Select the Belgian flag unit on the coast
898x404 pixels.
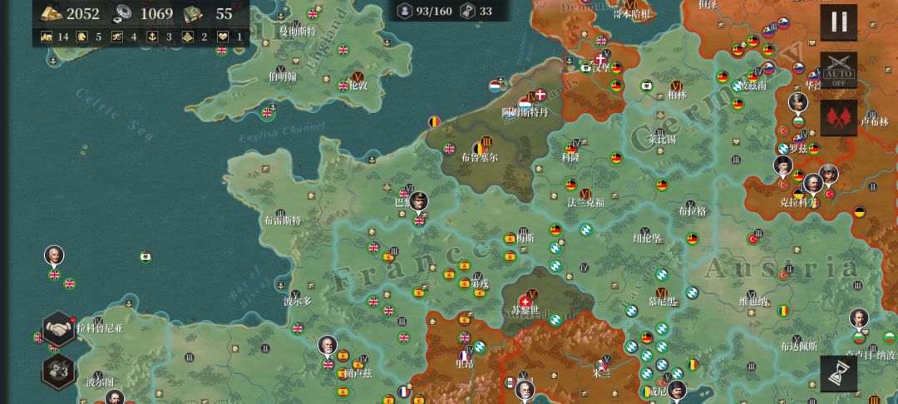[x=435, y=121]
